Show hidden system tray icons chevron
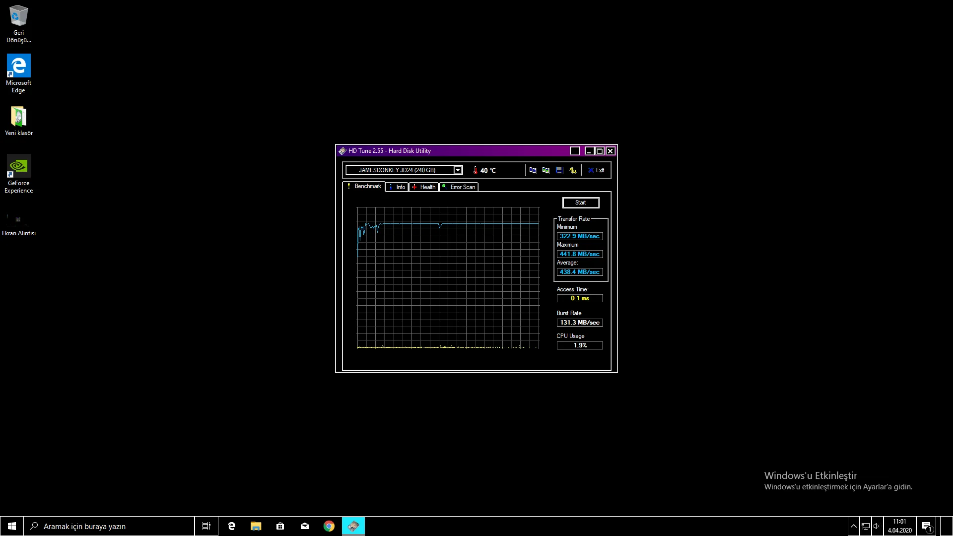The image size is (953, 536). (x=853, y=526)
